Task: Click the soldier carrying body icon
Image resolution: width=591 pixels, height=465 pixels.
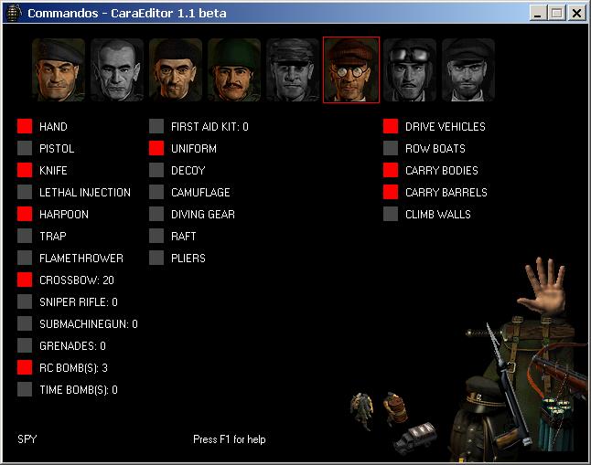Action: 362,411
